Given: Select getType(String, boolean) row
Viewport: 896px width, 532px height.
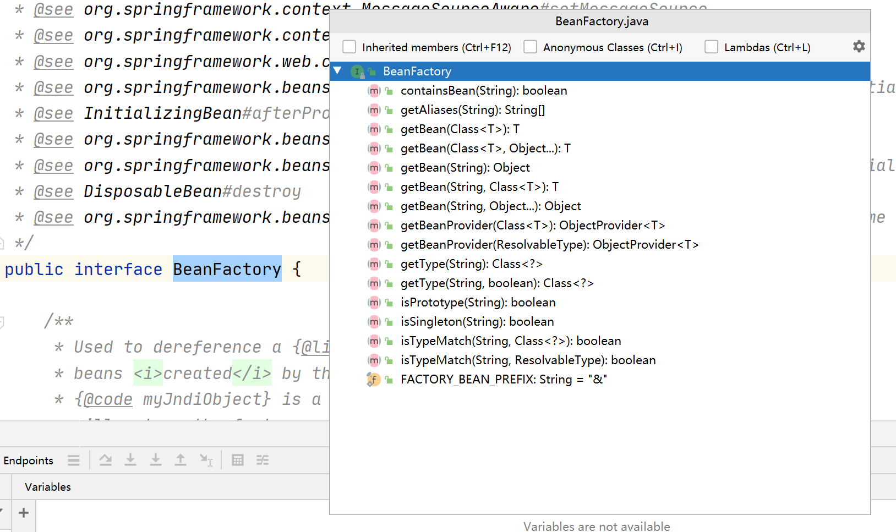Looking at the screenshot, I should pyautogui.click(x=600, y=283).
